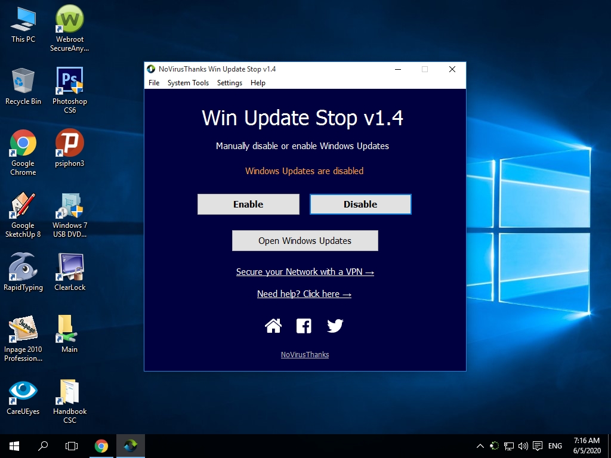This screenshot has width=611, height=458.
Task: Follow the Secure your Network with a VPN link
Action: point(305,272)
